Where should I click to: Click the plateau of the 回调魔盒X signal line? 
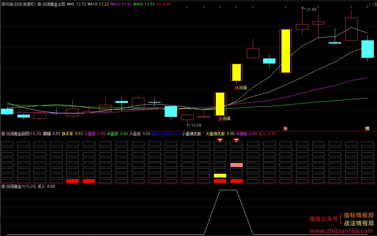(x=228, y=190)
